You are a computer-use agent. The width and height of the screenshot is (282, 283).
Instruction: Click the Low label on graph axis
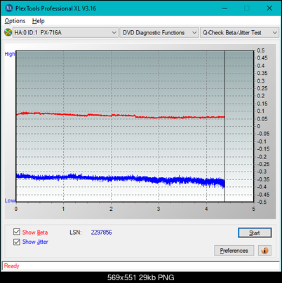coord(10,200)
